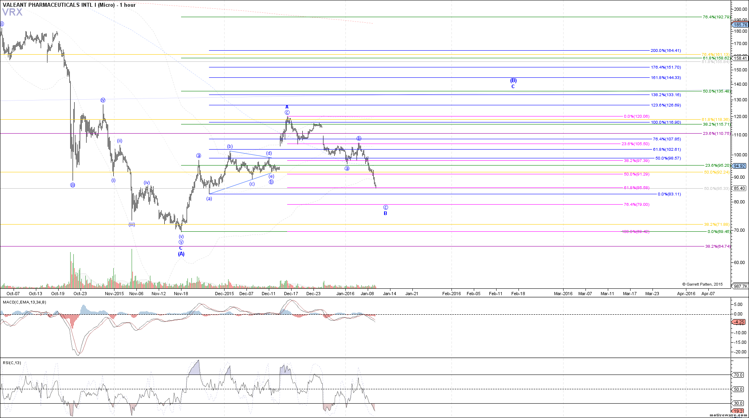Select the 38.2%(64.74) purple retracement label

[x=717, y=246]
